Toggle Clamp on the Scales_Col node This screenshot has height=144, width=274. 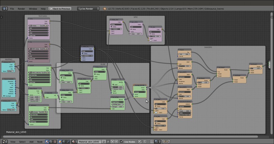pos(83,53)
